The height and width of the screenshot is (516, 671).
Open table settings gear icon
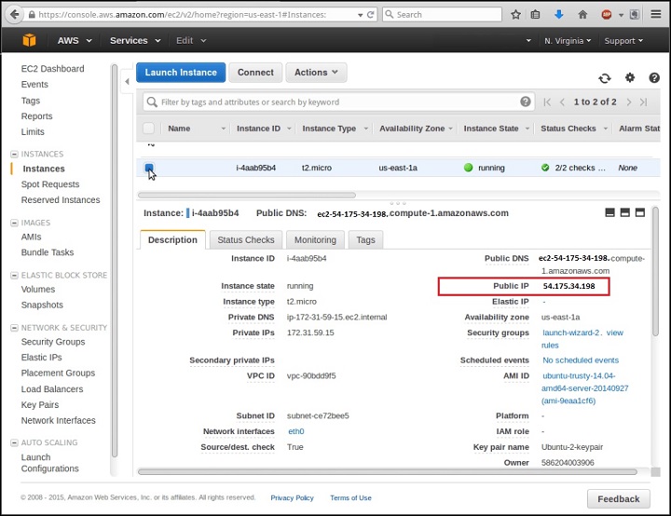click(x=630, y=78)
